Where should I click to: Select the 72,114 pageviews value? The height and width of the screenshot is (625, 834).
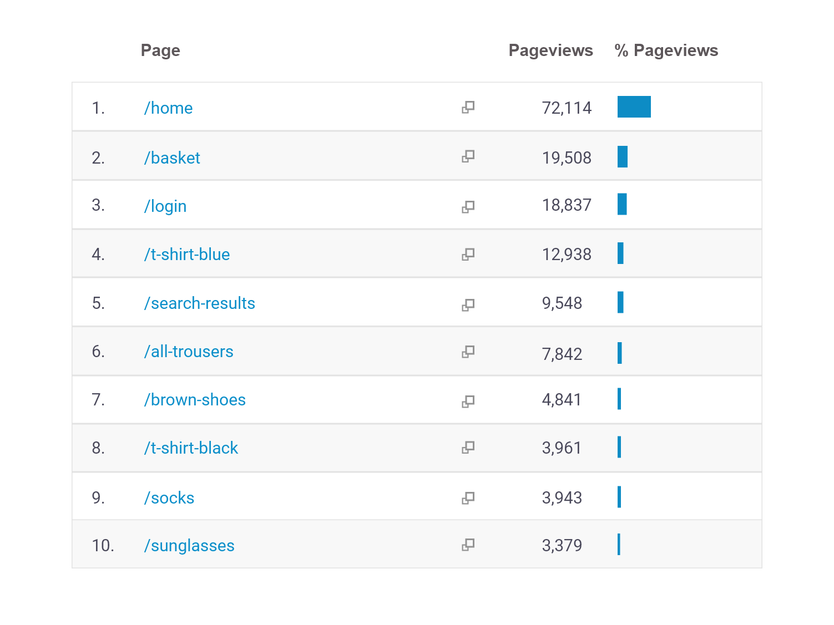[x=567, y=108]
